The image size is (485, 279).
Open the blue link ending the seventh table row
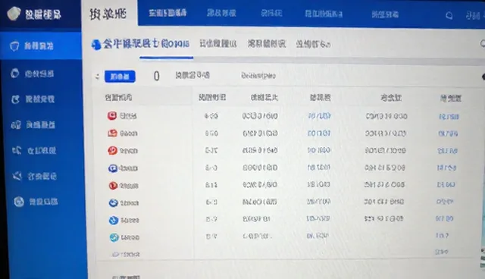[444, 218]
